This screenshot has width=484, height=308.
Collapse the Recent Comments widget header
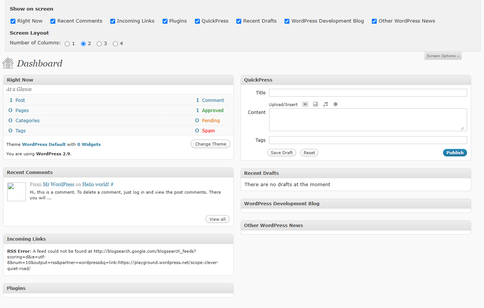[118, 172]
